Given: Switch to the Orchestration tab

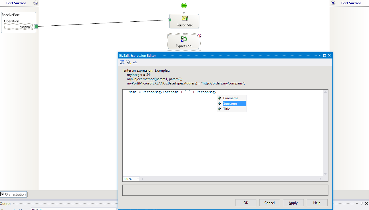Looking at the screenshot, I should 13,194.
